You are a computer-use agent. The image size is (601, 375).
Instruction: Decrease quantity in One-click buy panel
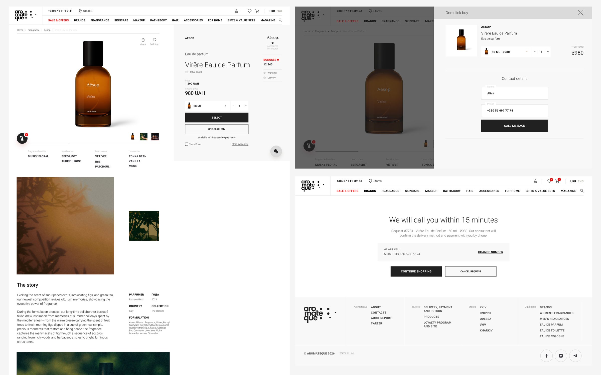pos(534,52)
